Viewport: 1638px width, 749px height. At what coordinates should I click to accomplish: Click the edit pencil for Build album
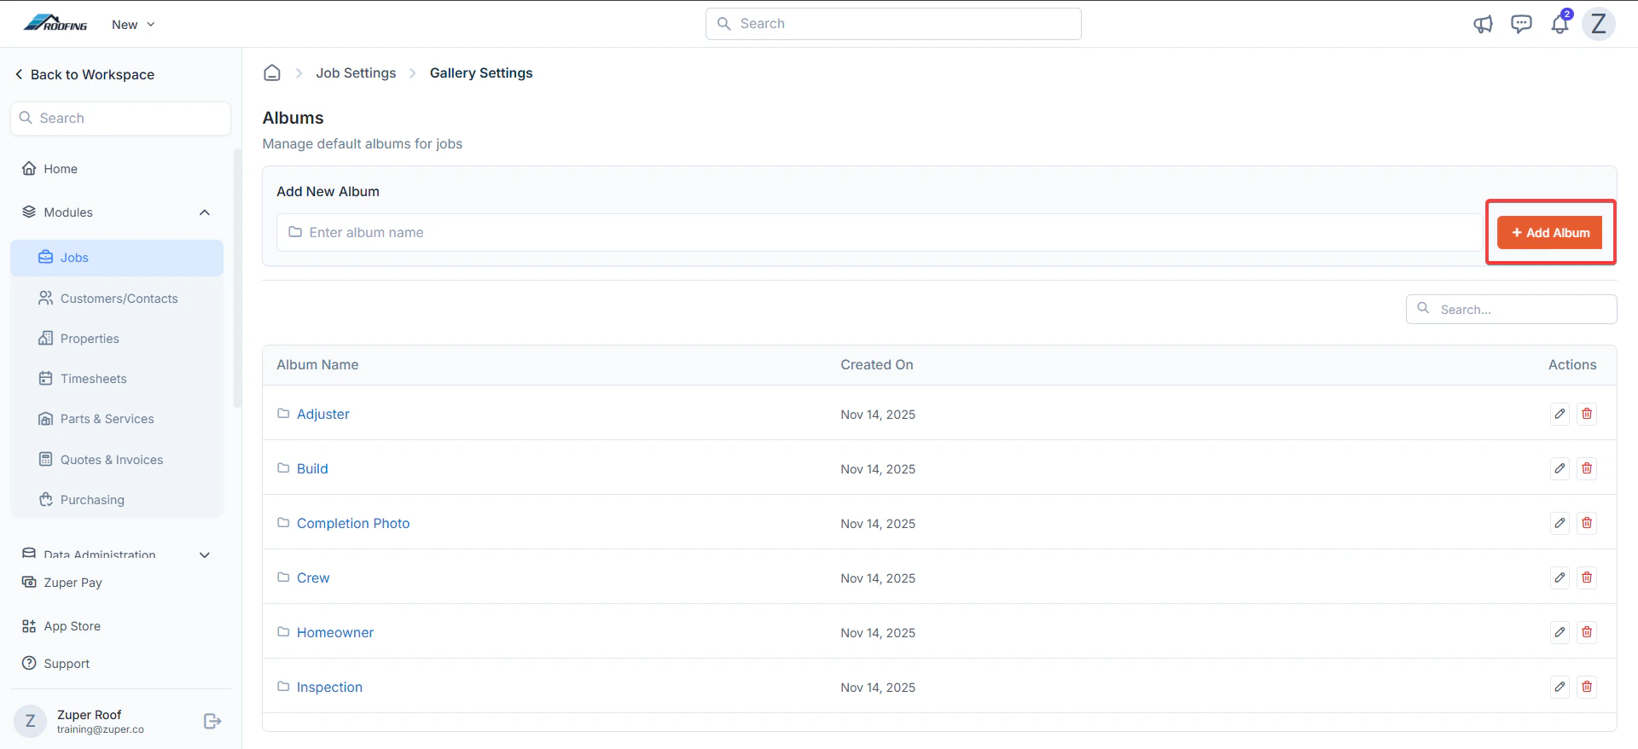(1560, 468)
